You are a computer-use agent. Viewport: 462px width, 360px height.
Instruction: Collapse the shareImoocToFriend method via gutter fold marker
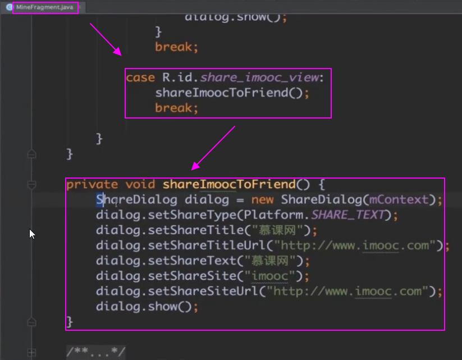(x=31, y=184)
